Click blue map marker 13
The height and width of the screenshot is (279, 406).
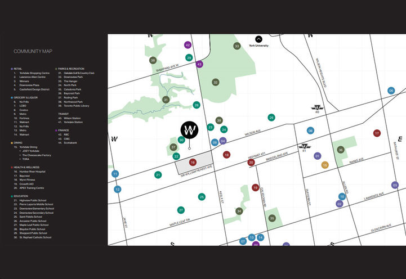(x=252, y=237)
